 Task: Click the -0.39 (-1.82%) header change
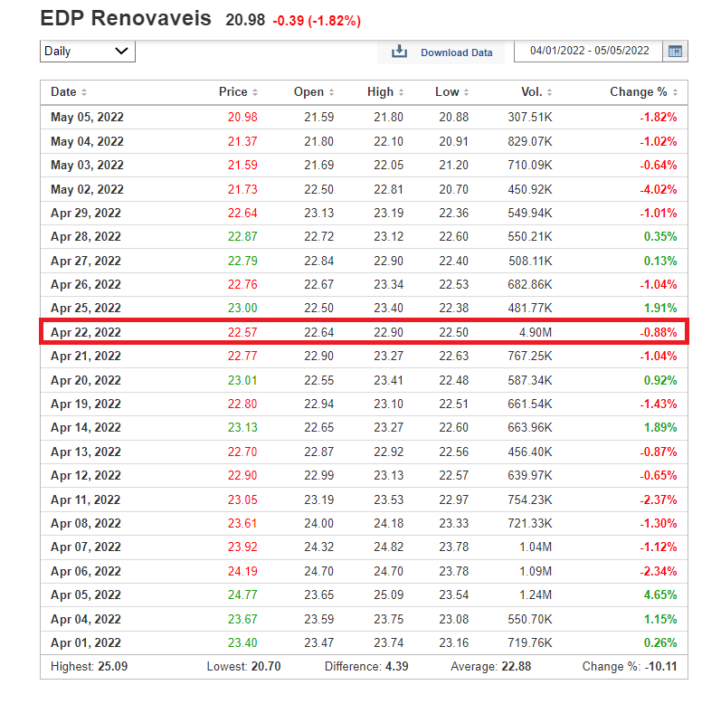[x=317, y=21]
